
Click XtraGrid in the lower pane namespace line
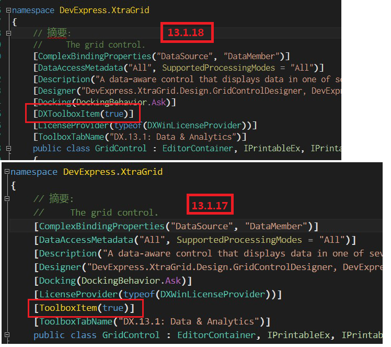pos(142,172)
